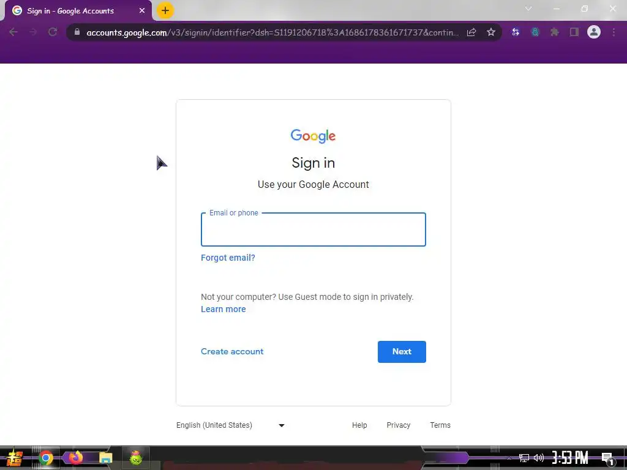Reload the page with refresh icon
The height and width of the screenshot is (470, 627).
pyautogui.click(x=53, y=32)
